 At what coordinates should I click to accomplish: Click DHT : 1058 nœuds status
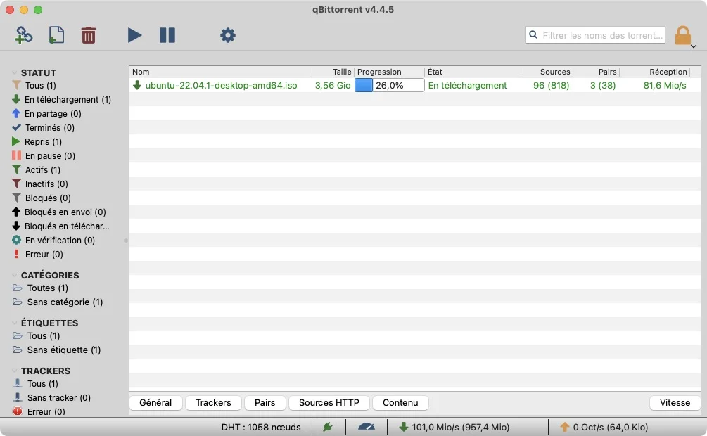point(261,427)
